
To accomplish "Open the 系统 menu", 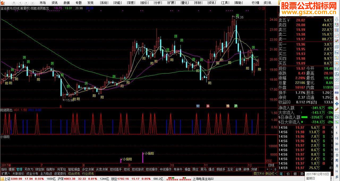I will click(104, 3).
